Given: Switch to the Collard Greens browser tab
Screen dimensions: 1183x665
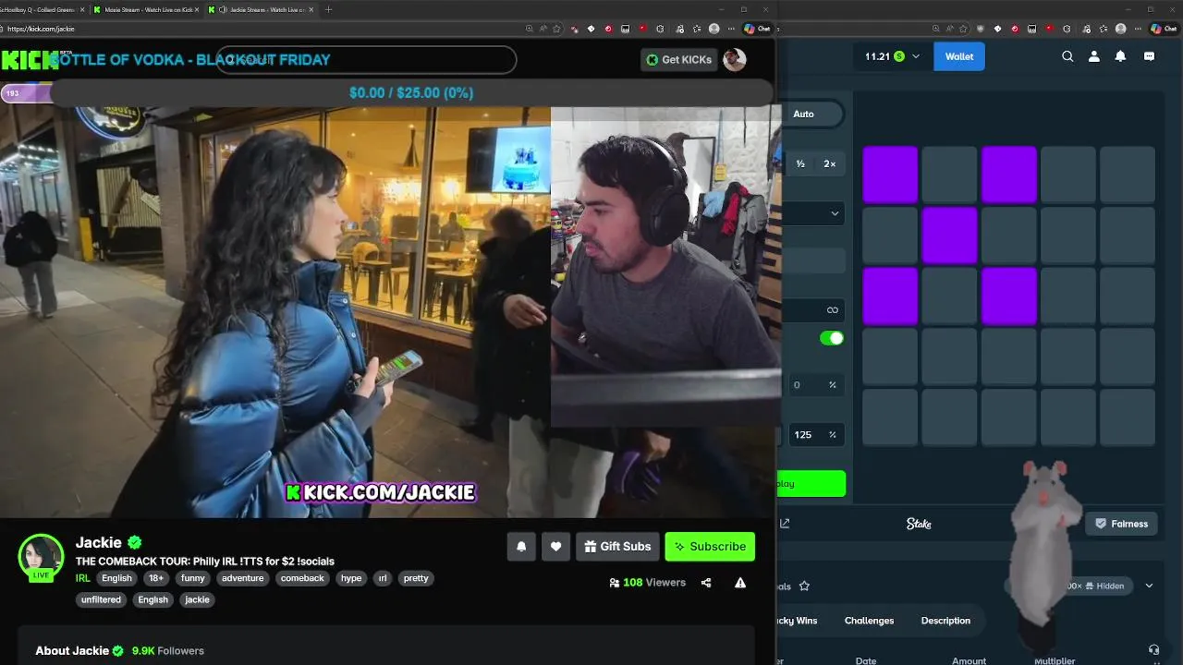Looking at the screenshot, I should [x=42, y=9].
